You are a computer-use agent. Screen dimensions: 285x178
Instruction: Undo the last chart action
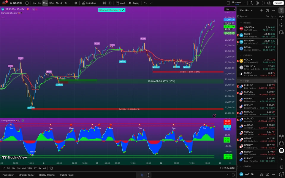point(145,3)
